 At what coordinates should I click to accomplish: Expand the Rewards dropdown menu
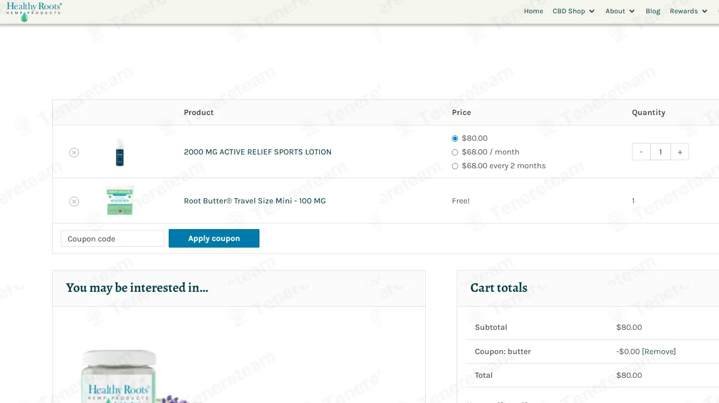(689, 11)
